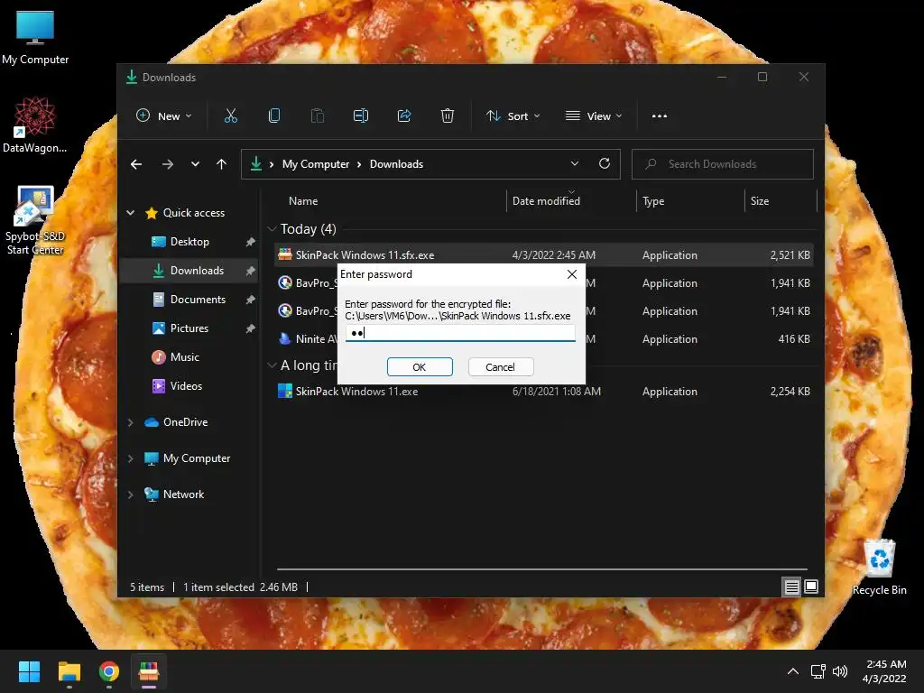This screenshot has height=693, width=924.
Task: Open clock and date in taskbar
Action: coord(884,671)
